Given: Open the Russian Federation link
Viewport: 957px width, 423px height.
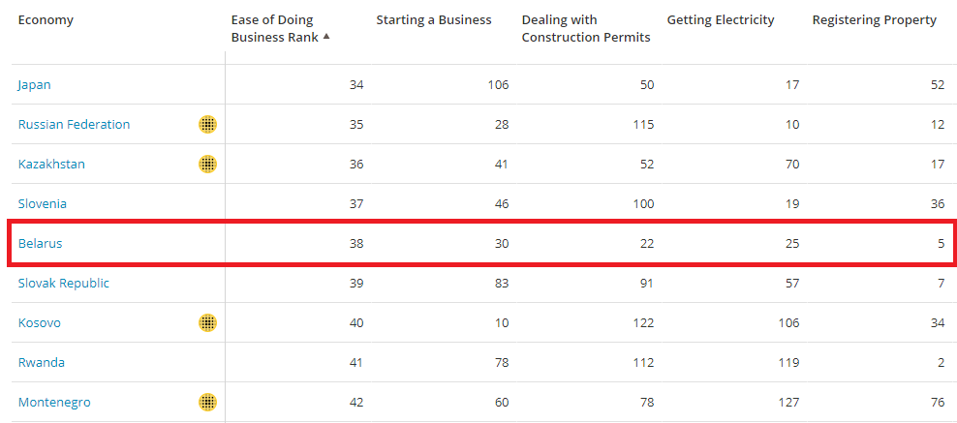Looking at the screenshot, I should click(x=74, y=124).
